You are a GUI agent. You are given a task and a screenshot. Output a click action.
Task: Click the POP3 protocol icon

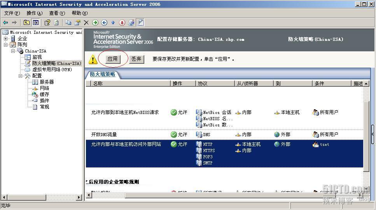pyautogui.click(x=199, y=157)
